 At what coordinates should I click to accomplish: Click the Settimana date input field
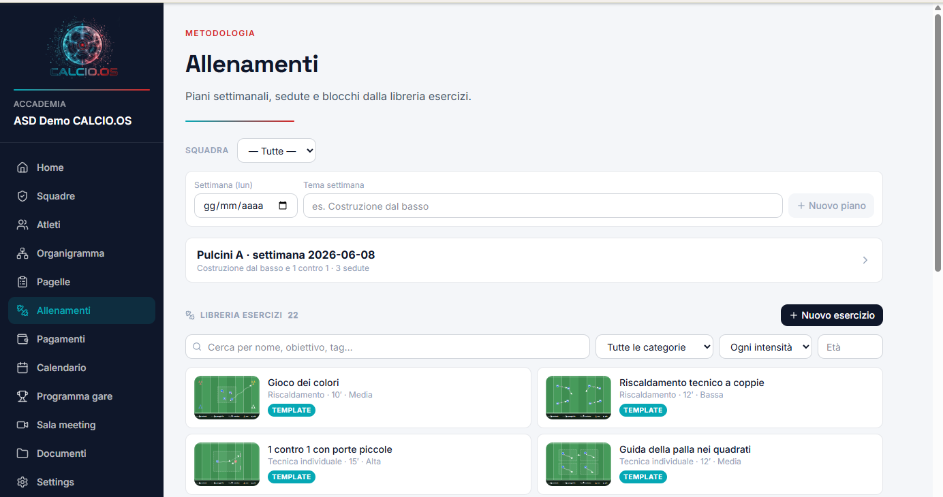(x=246, y=206)
